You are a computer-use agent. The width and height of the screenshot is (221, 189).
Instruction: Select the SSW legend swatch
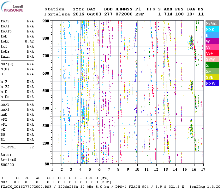[x=212, y=59]
